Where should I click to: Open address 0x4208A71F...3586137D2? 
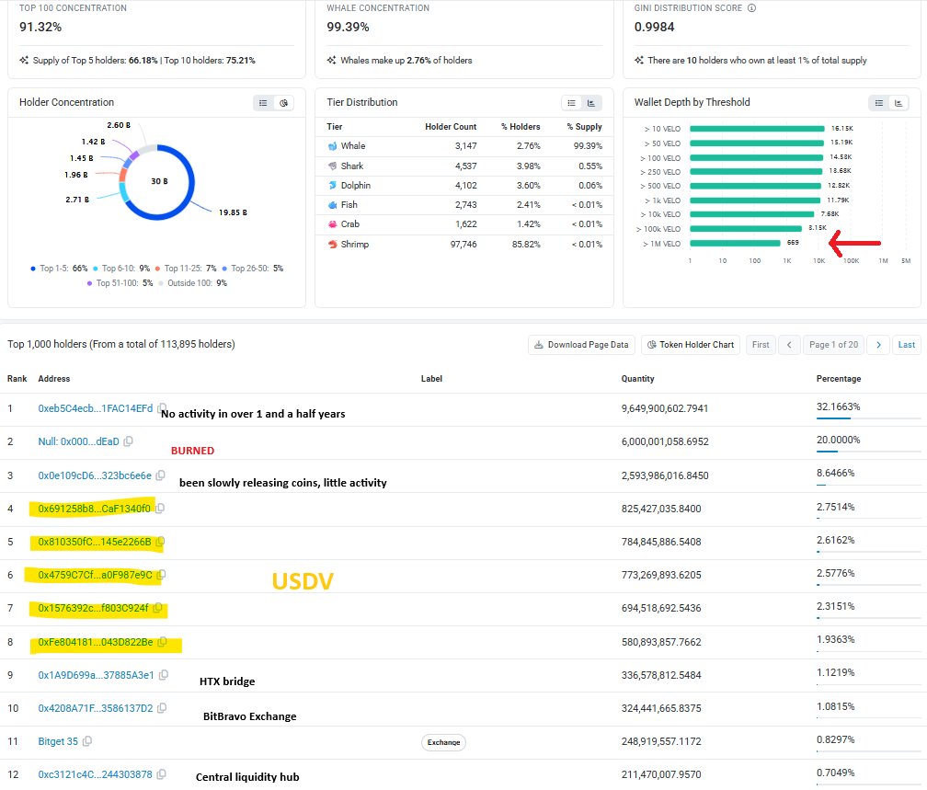click(x=96, y=708)
